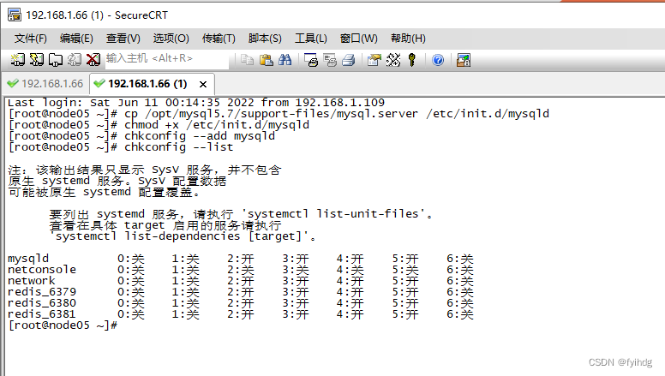Open the 编辑(E) menu
The width and height of the screenshot is (665, 376).
click(x=76, y=39)
